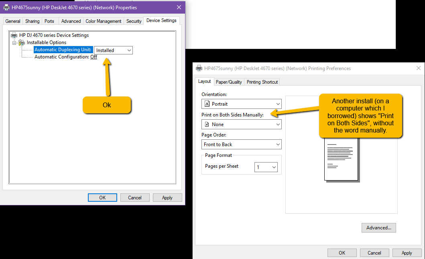The image size is (425, 259).
Task: Select the Automatic Duplexing Unit tree item
Action: coord(63,50)
